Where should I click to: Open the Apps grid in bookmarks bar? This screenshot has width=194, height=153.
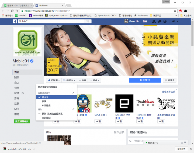(x=3, y=15)
